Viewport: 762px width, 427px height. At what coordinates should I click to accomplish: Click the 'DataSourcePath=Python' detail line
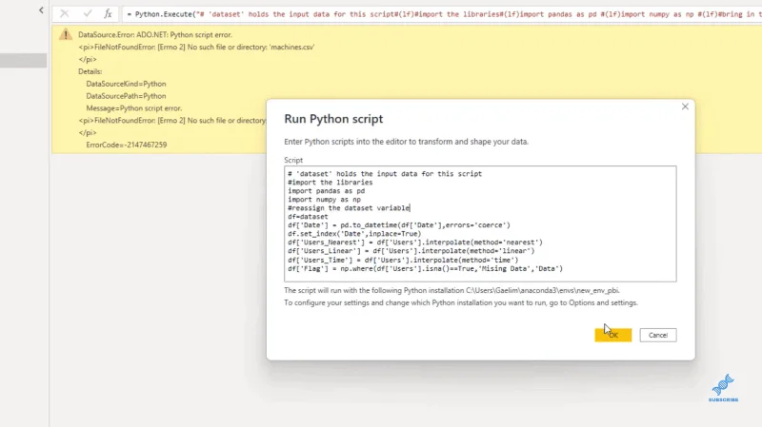(126, 96)
